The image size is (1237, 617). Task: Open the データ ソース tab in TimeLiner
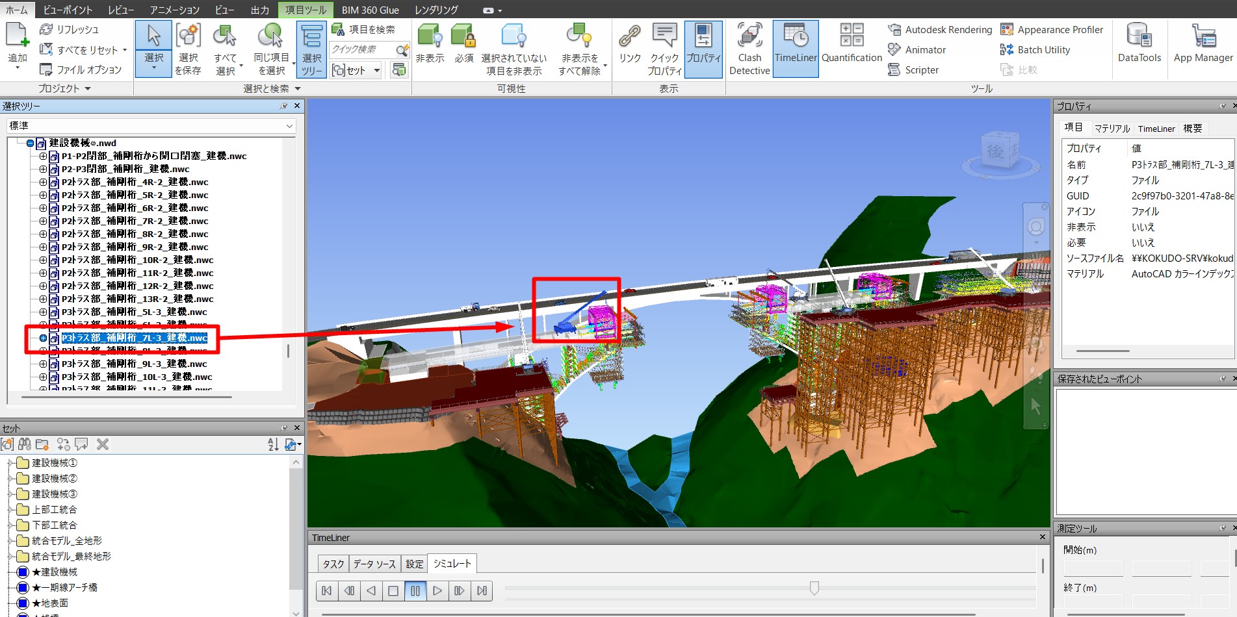pos(374,564)
